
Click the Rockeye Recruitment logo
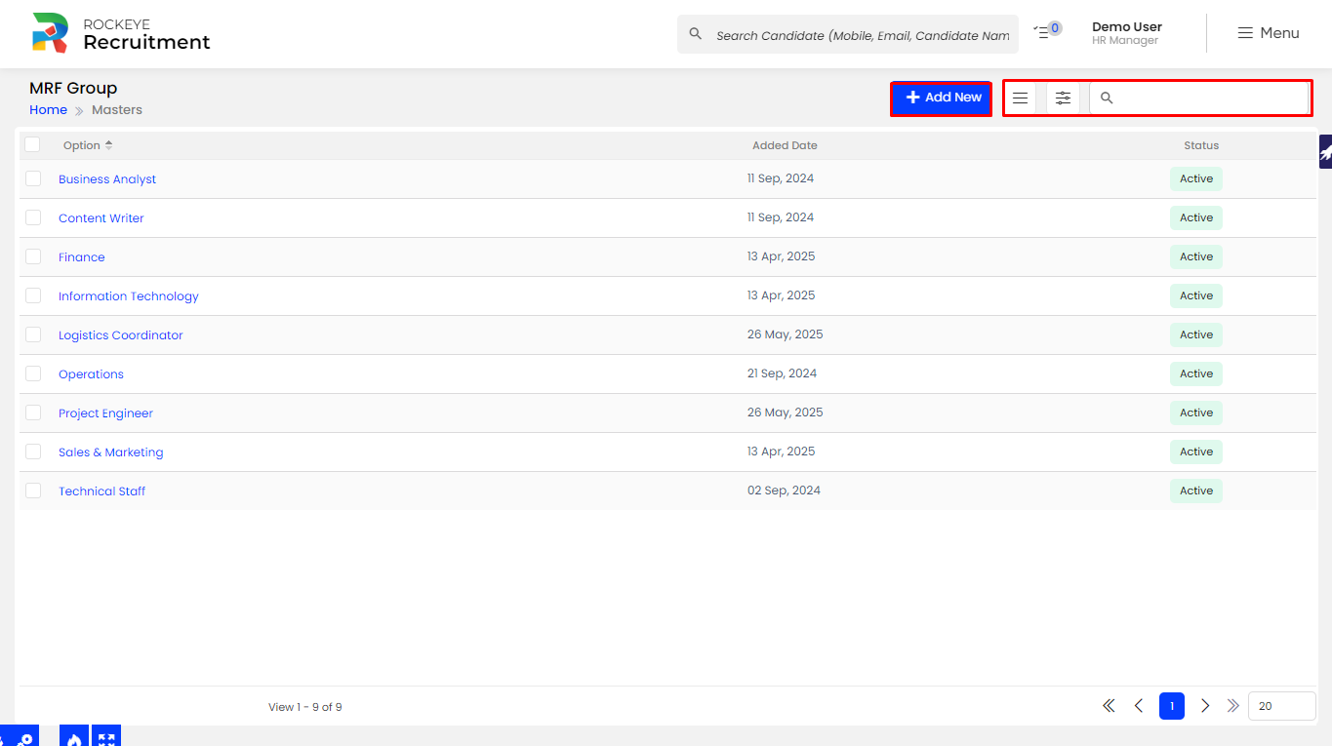(121, 33)
